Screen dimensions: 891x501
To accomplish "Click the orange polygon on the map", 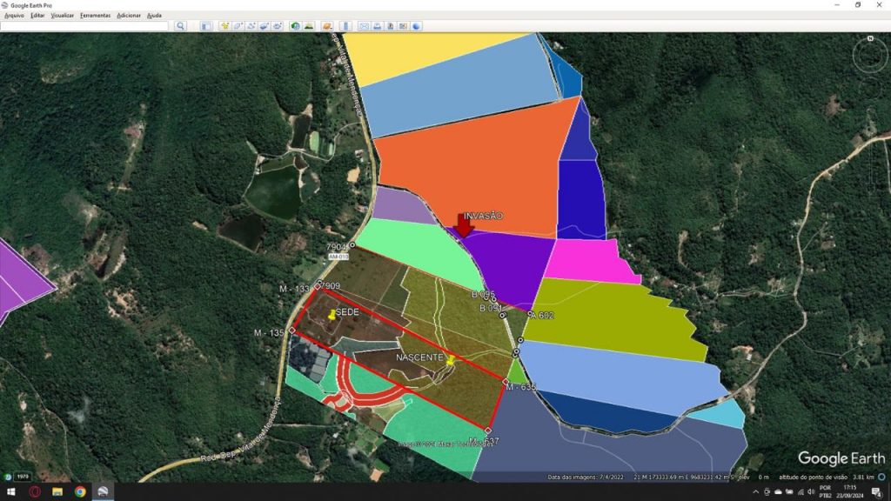I will (470, 165).
